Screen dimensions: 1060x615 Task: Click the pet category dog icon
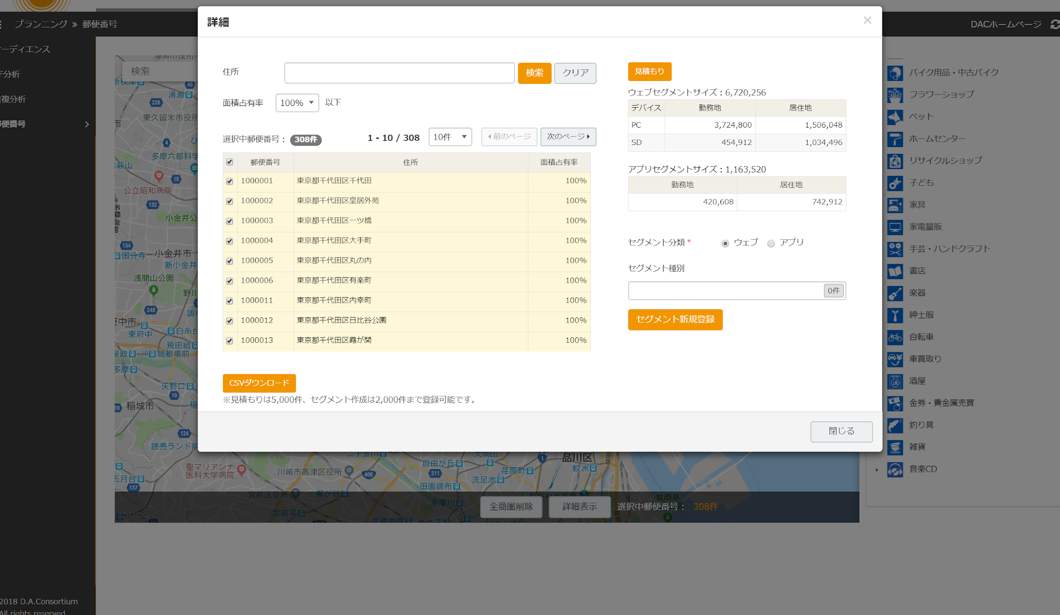[x=895, y=117]
